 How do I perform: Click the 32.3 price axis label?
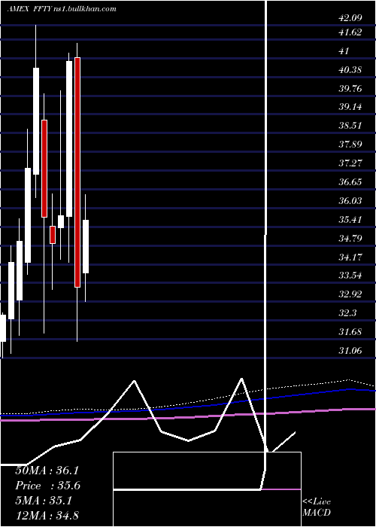(347, 313)
